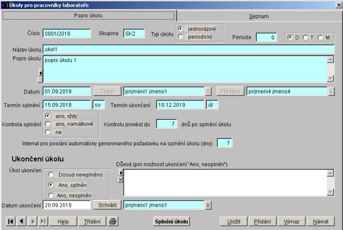Select 'Ano, splněn' option
Image resolution: width=343 pixels, height=230 pixels.
51,185
